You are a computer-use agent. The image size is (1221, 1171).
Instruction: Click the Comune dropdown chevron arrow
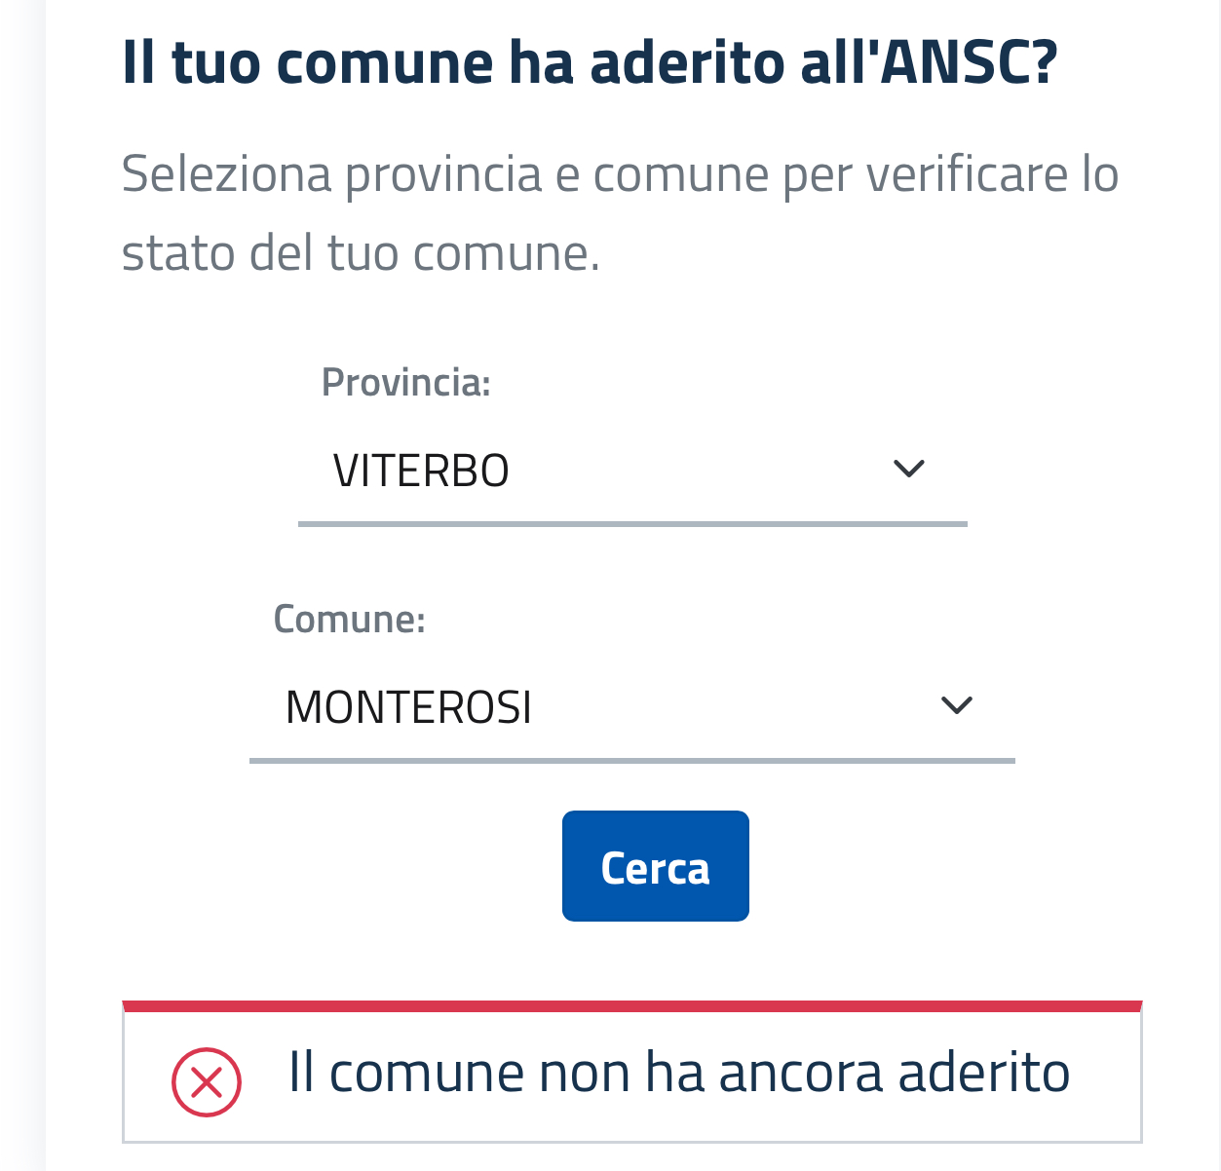(957, 705)
